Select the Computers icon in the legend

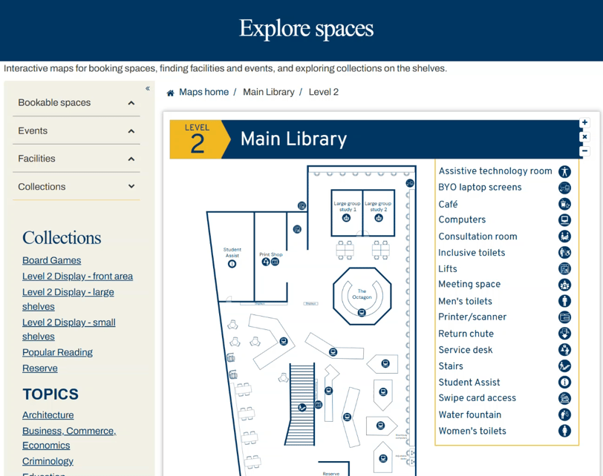pyautogui.click(x=564, y=219)
